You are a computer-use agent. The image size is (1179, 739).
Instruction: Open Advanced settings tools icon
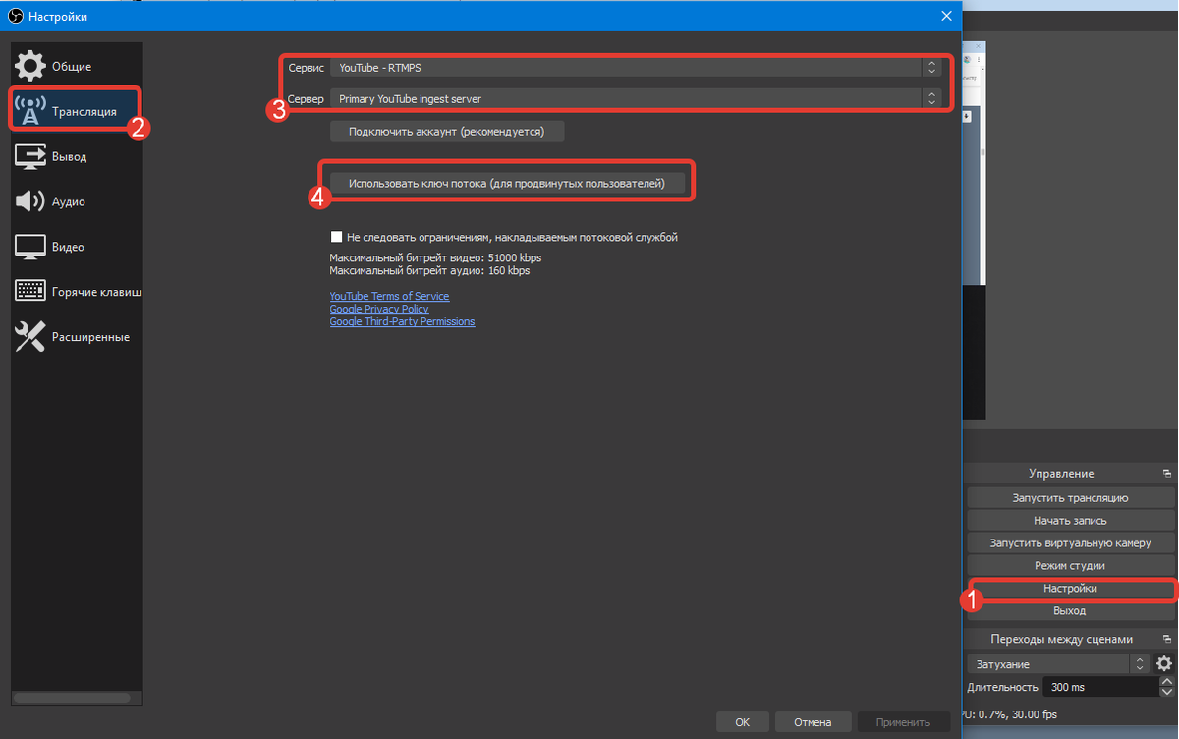click(29, 337)
